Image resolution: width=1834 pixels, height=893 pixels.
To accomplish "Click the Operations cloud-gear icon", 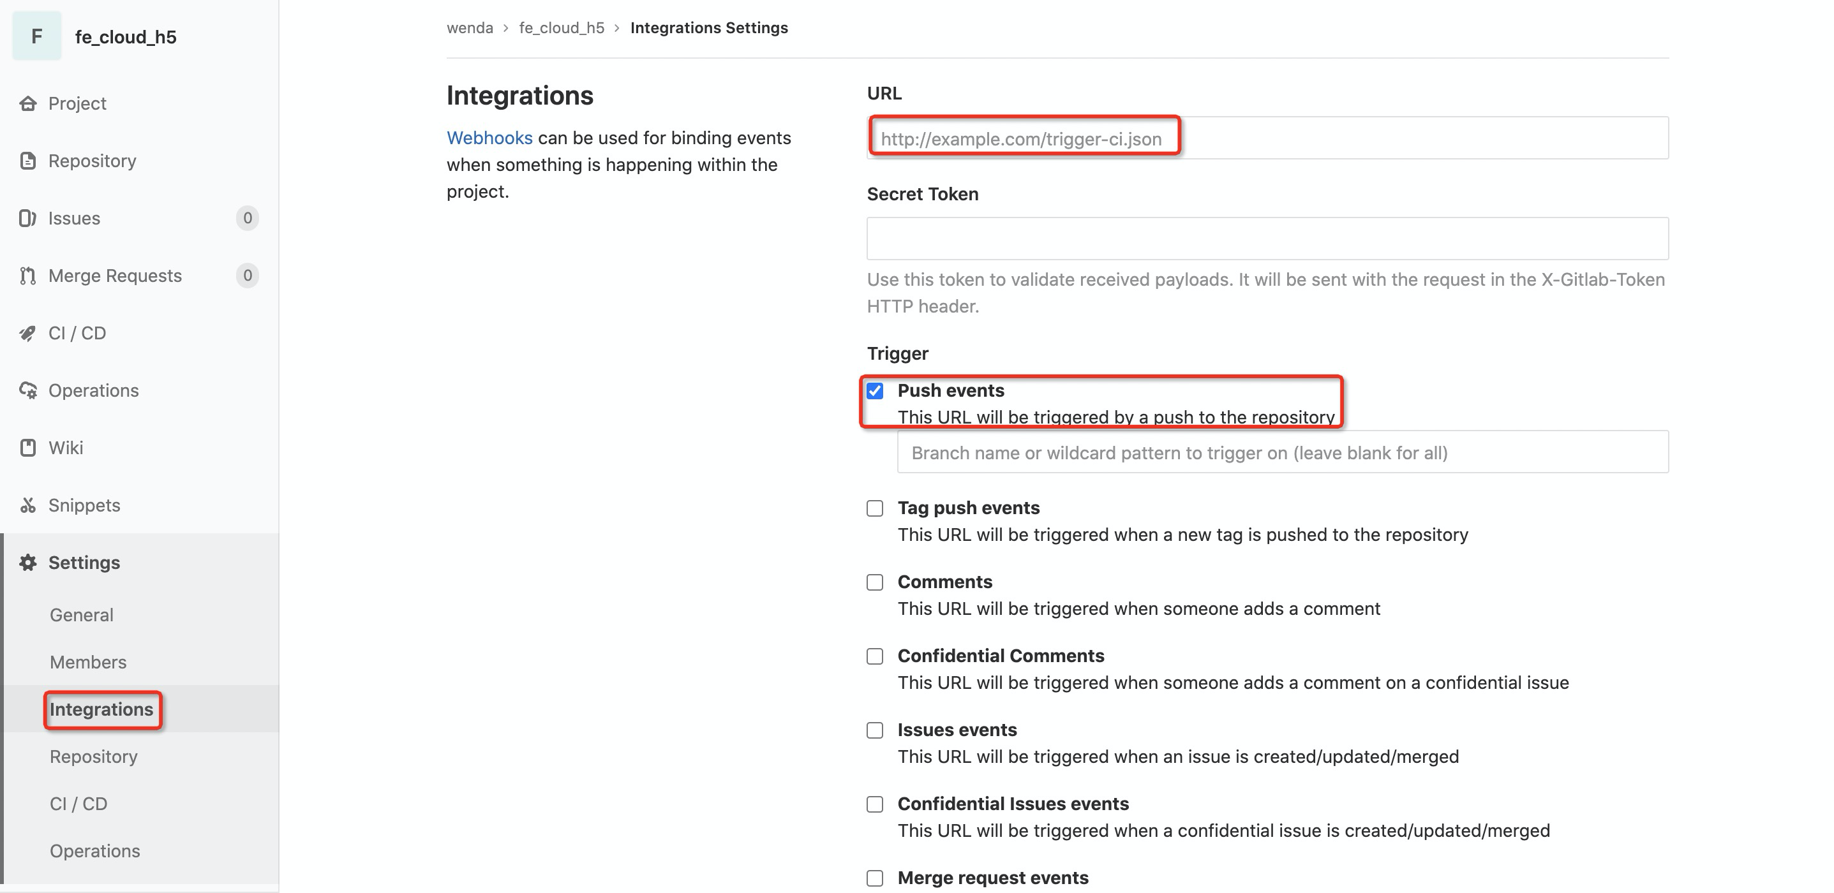I will 28,390.
